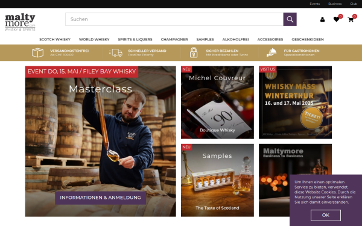
Task: Open the Champagner menu
Action: tap(174, 39)
